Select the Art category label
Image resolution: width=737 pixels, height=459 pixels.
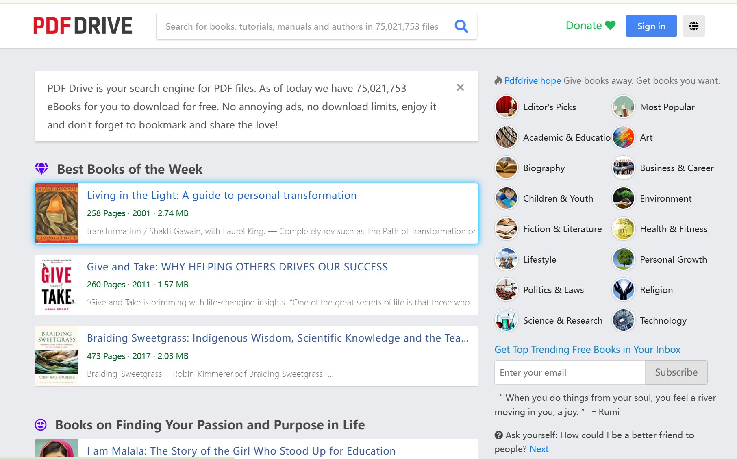pos(646,137)
